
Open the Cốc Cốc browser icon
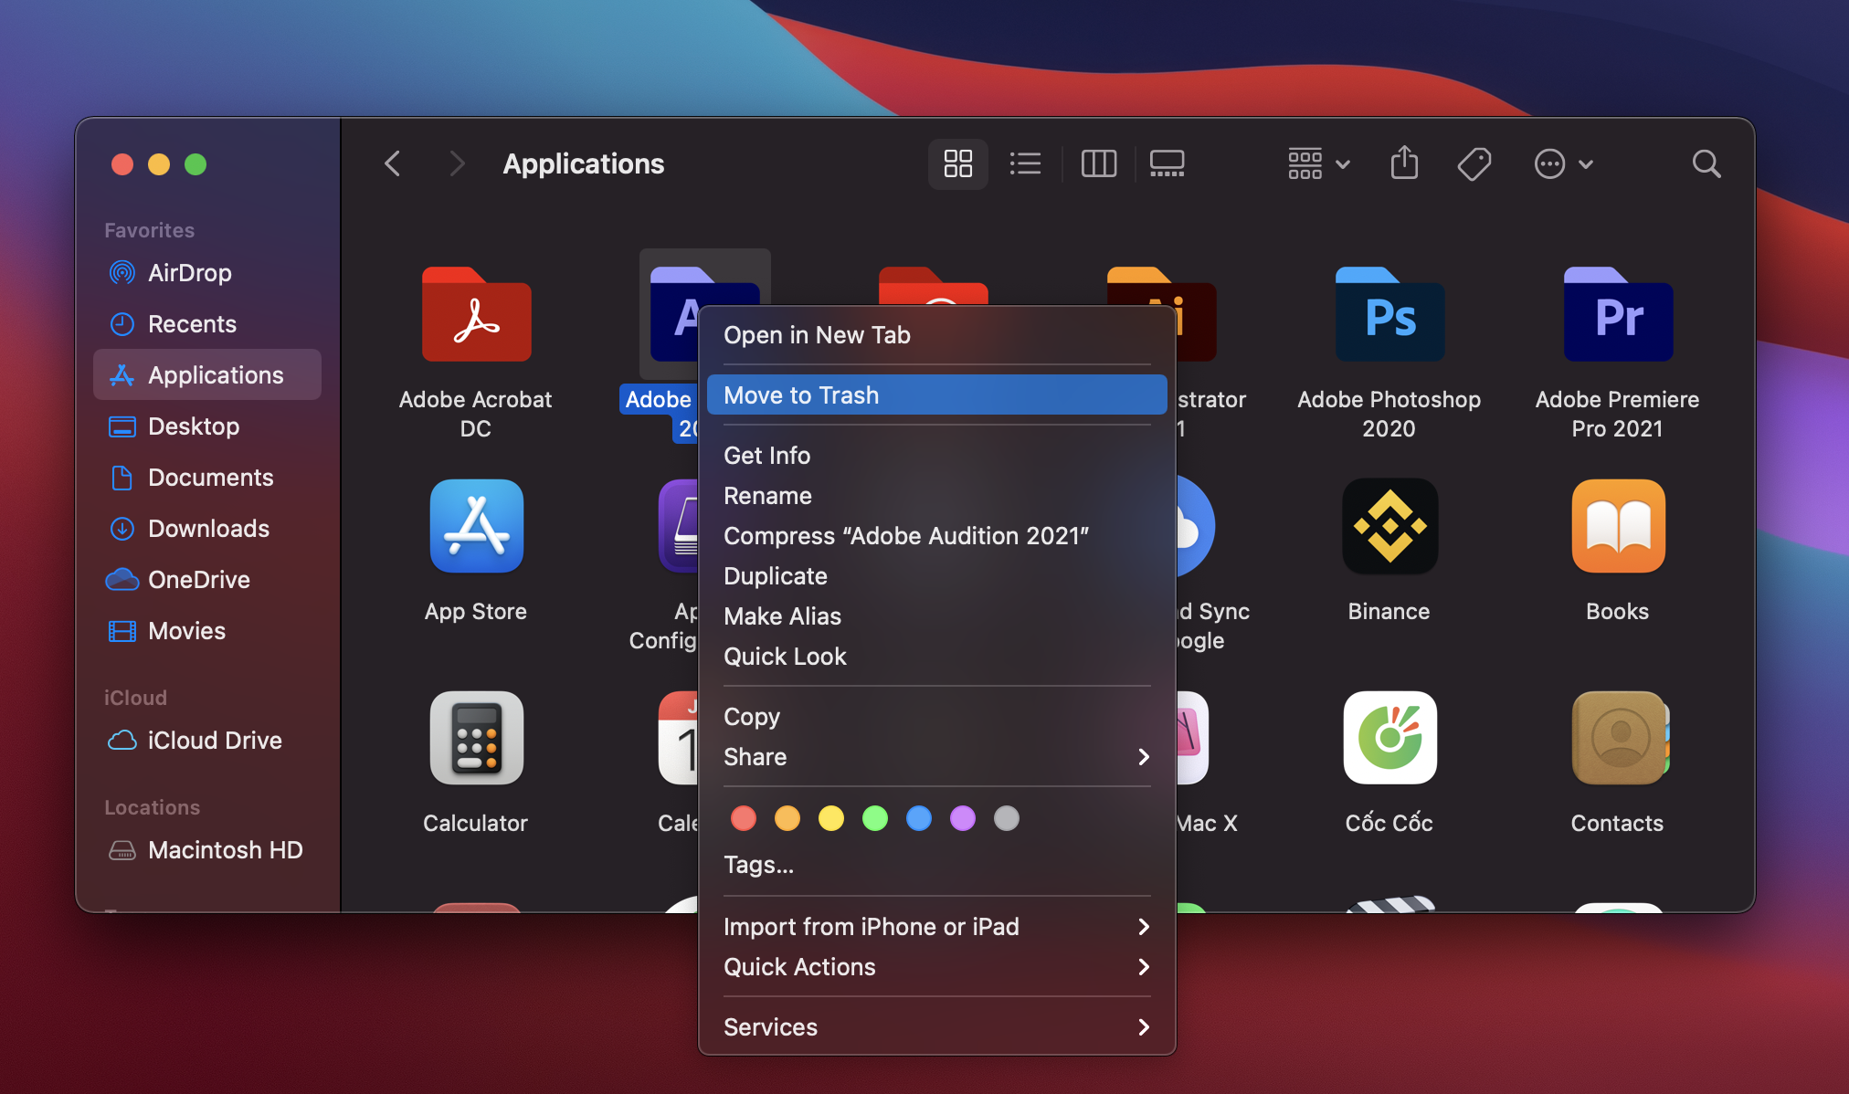tap(1389, 738)
